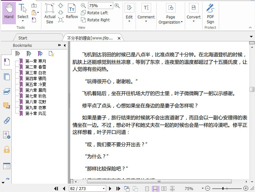Click the Snapshot camera icon
The image size is (255, 192).
34,6
